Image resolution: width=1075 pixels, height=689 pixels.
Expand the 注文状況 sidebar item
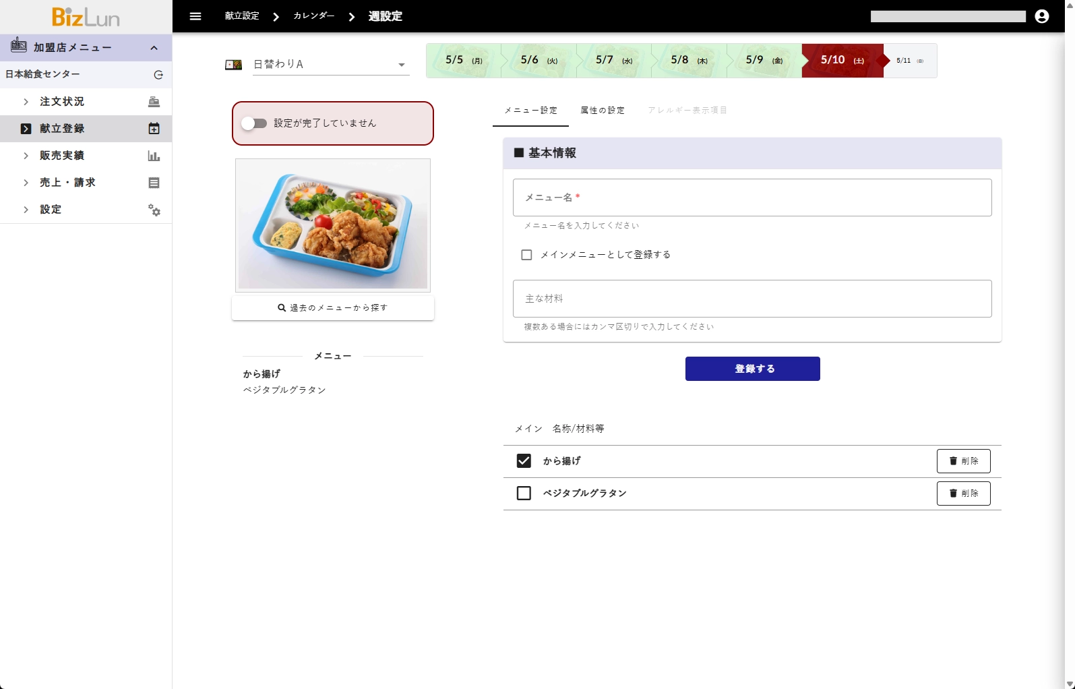click(26, 102)
